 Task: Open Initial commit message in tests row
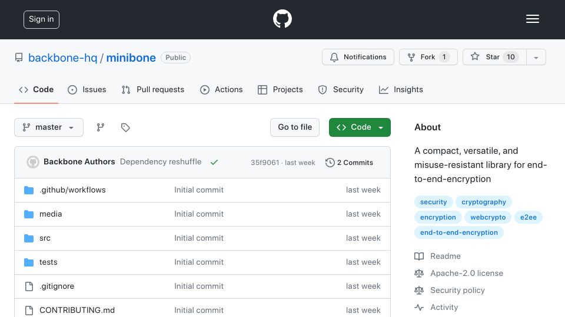pyautogui.click(x=199, y=262)
